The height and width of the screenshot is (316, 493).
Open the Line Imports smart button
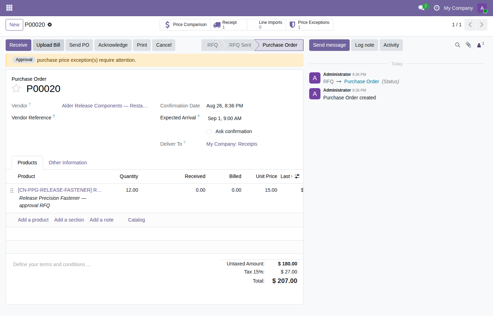coord(267,25)
